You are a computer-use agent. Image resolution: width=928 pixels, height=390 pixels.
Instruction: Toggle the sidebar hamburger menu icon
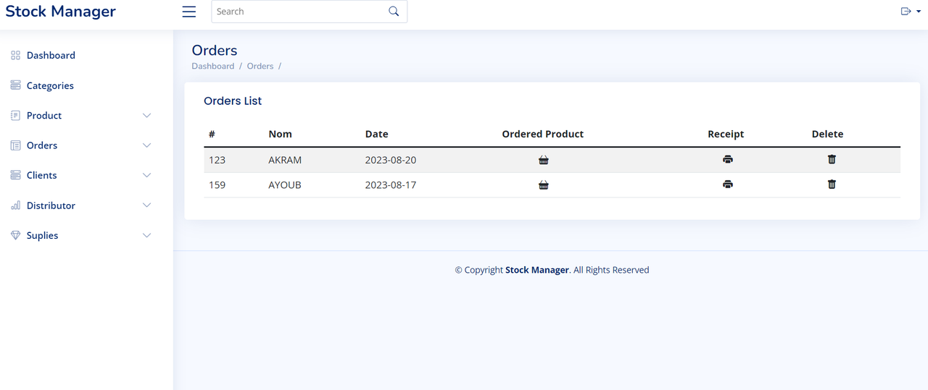(x=189, y=12)
